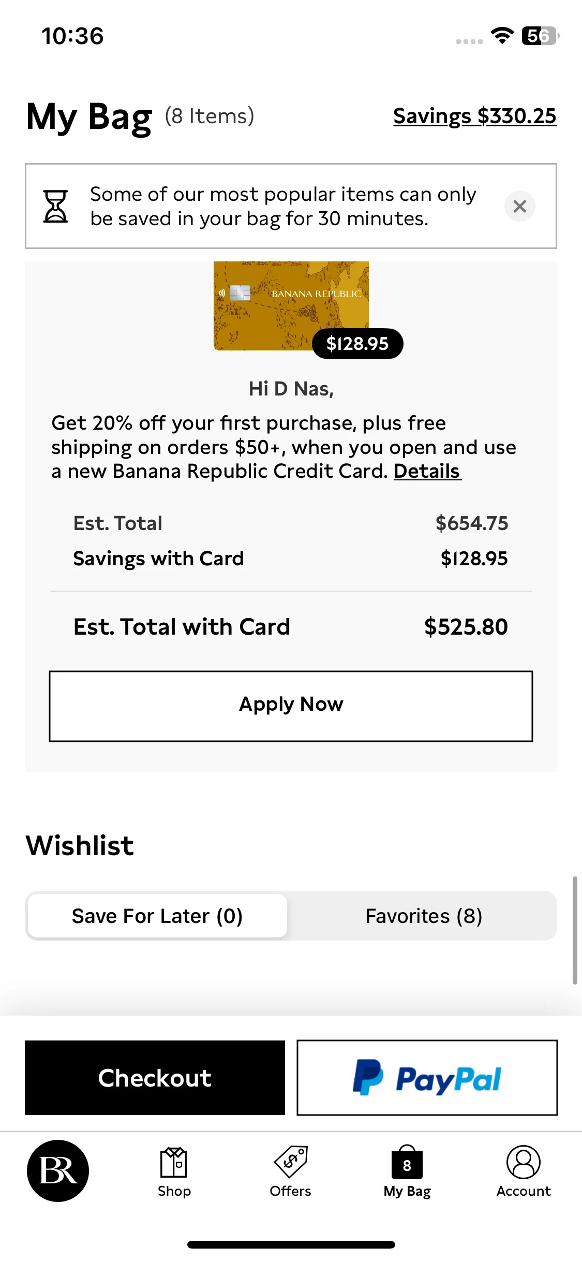The width and height of the screenshot is (582, 1261).
Task: Open the Savings $330.25 breakdown
Action: [x=475, y=116]
